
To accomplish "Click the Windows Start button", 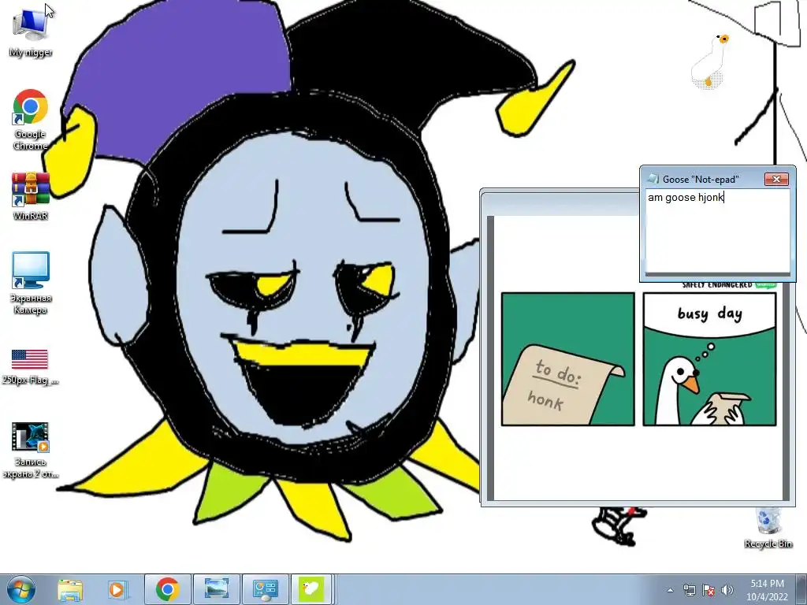I will coord(21,589).
